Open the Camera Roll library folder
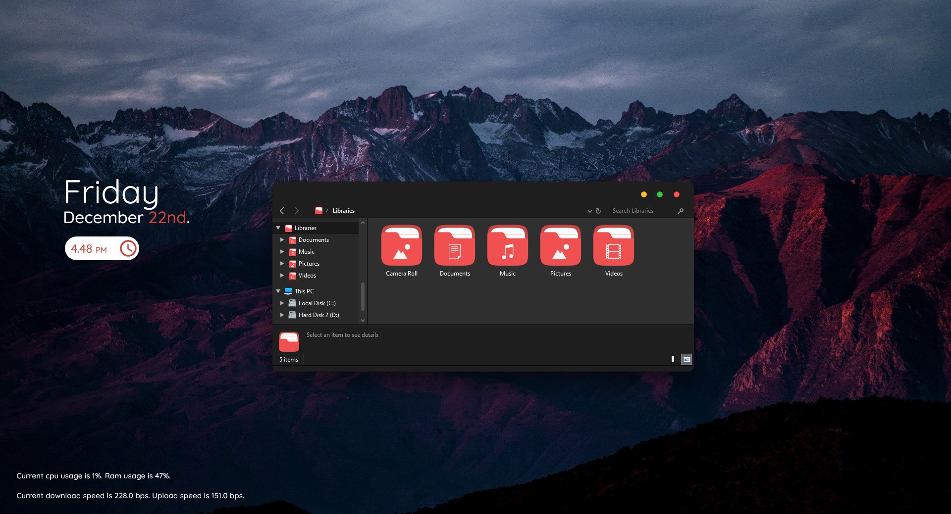The width and height of the screenshot is (951, 514). [x=401, y=246]
